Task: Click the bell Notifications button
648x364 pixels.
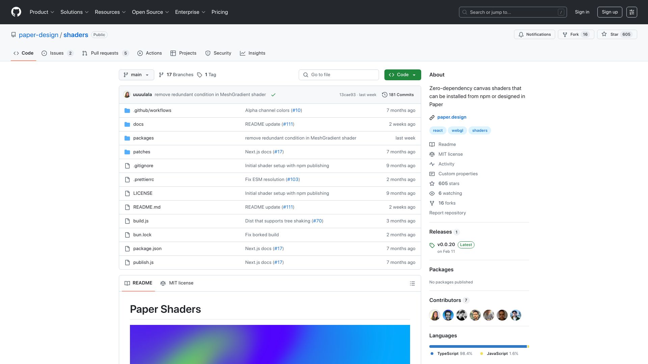Action: [x=534, y=34]
